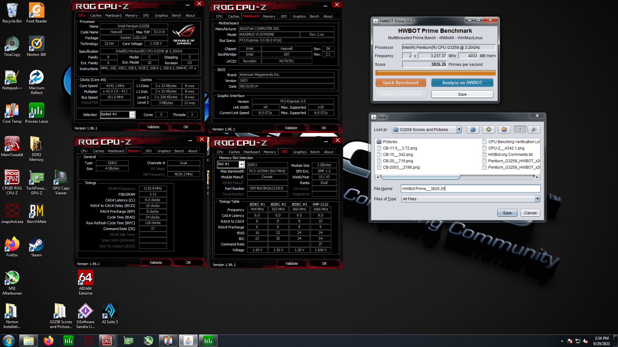Viewport: 618px width, 347px height.
Task: Cancel the Save dialog
Action: pyautogui.click(x=530, y=213)
